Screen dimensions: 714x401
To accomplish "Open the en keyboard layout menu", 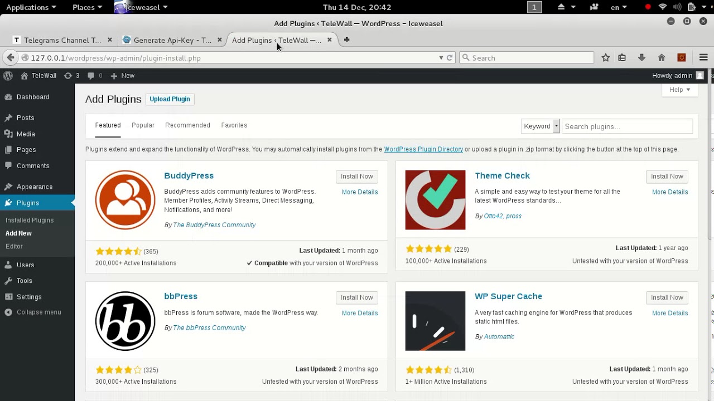I will (x=619, y=7).
